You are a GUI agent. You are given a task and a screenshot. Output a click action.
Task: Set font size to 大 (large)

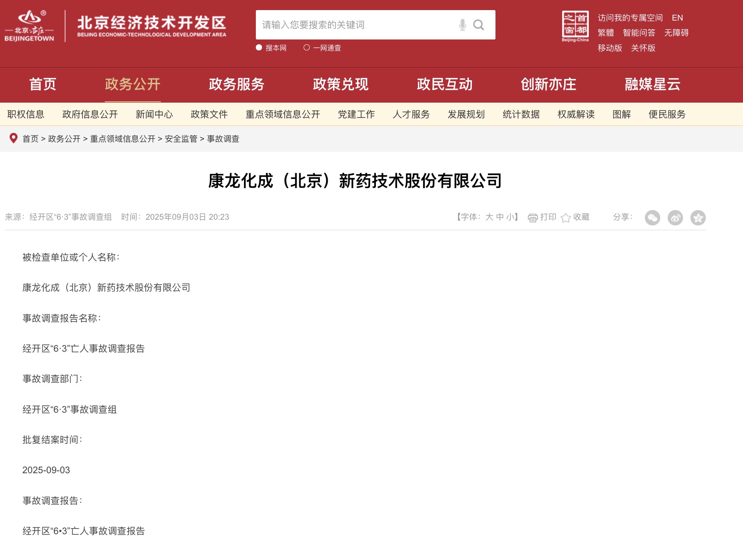click(489, 217)
